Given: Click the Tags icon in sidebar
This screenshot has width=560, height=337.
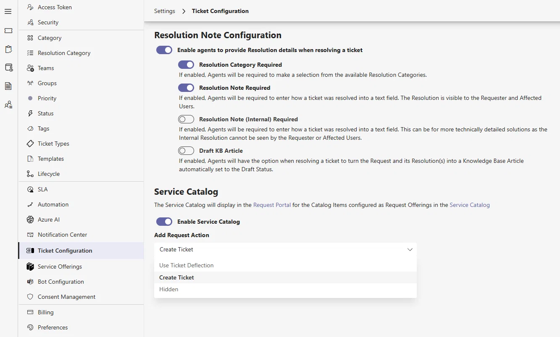Looking at the screenshot, I should pyautogui.click(x=30, y=128).
